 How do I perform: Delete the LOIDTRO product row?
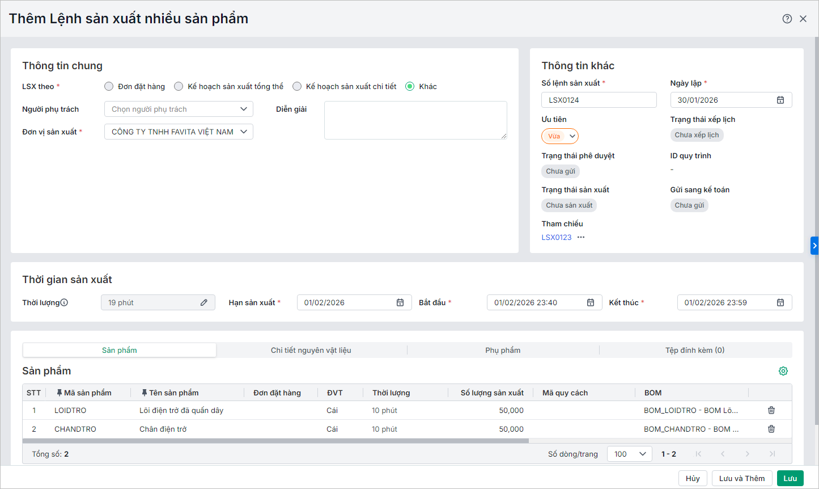click(x=771, y=410)
